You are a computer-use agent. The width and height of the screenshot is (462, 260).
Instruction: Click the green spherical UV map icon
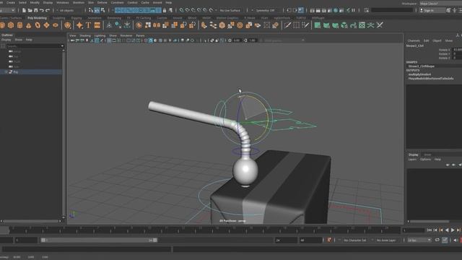[x=335, y=25]
